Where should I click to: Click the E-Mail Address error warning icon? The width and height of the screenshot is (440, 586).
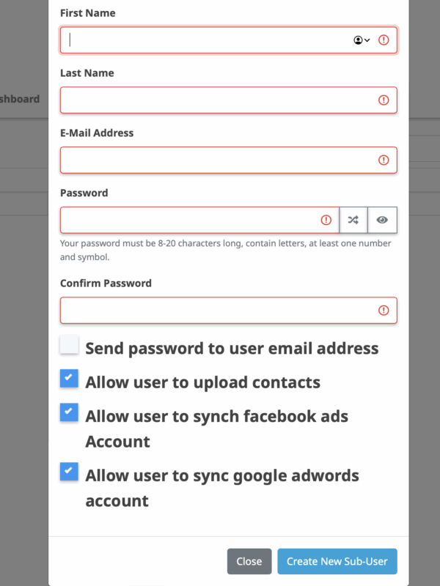click(x=384, y=160)
